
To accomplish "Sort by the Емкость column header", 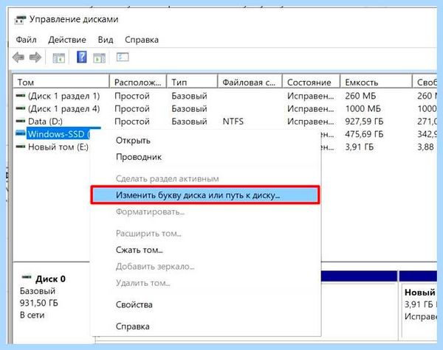I will 376,82.
